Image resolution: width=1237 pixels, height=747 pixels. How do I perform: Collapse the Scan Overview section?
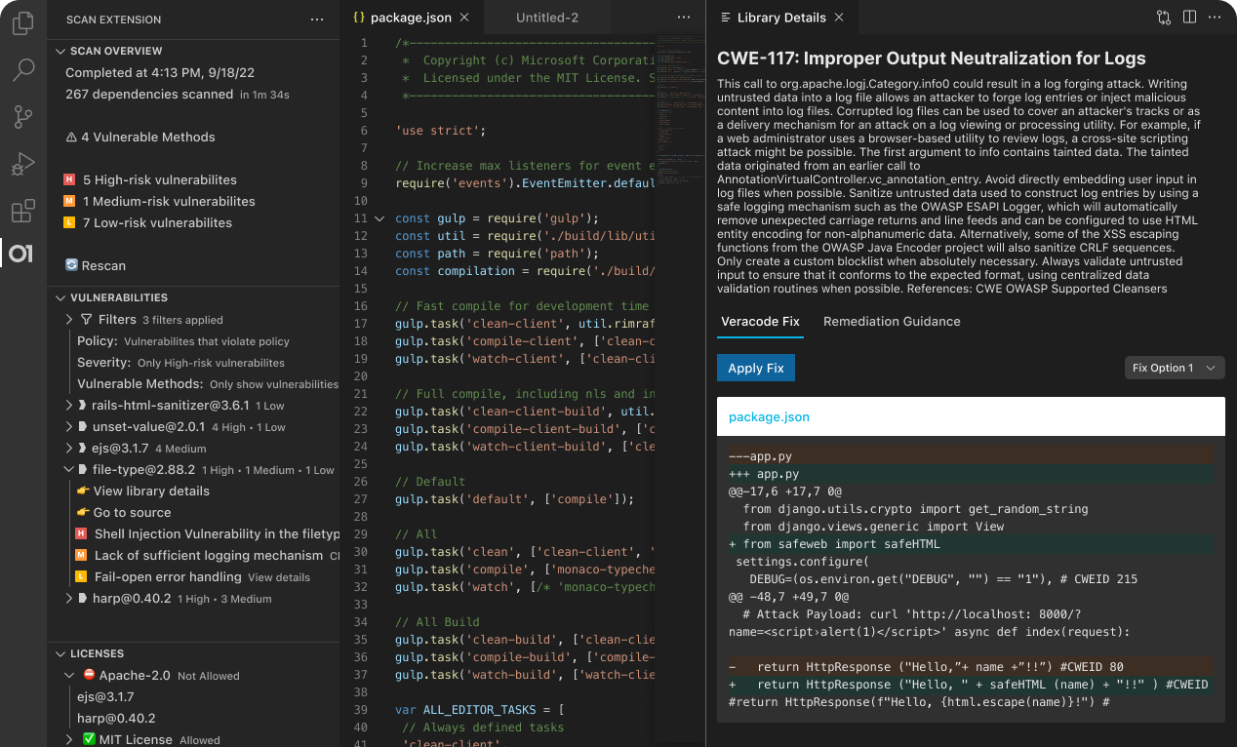(60, 51)
